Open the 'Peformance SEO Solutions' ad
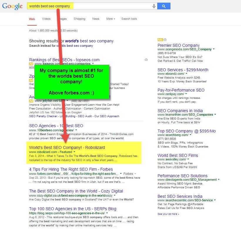 tap(183, 176)
